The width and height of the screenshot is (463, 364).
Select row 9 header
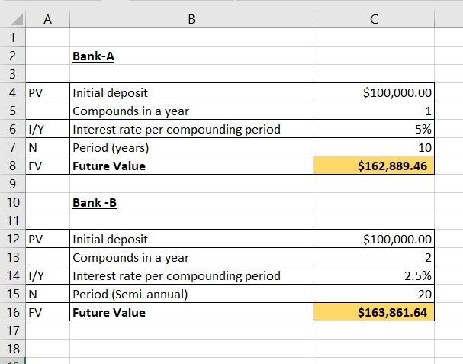13,184
